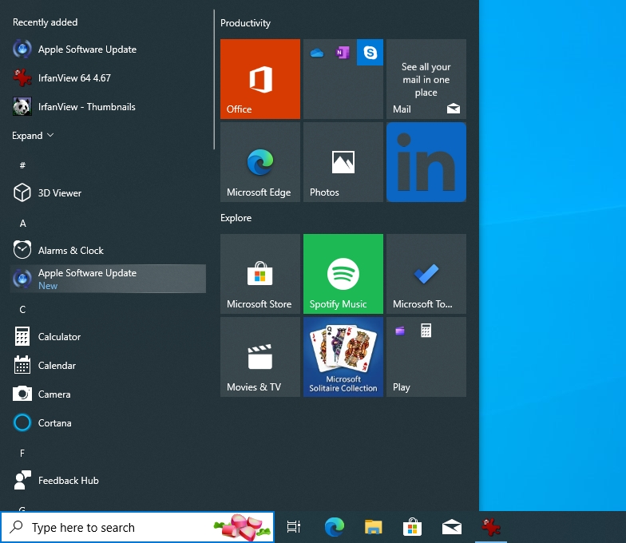Image resolution: width=626 pixels, height=543 pixels.
Task: Open the Play folder tile
Action: tap(426, 356)
